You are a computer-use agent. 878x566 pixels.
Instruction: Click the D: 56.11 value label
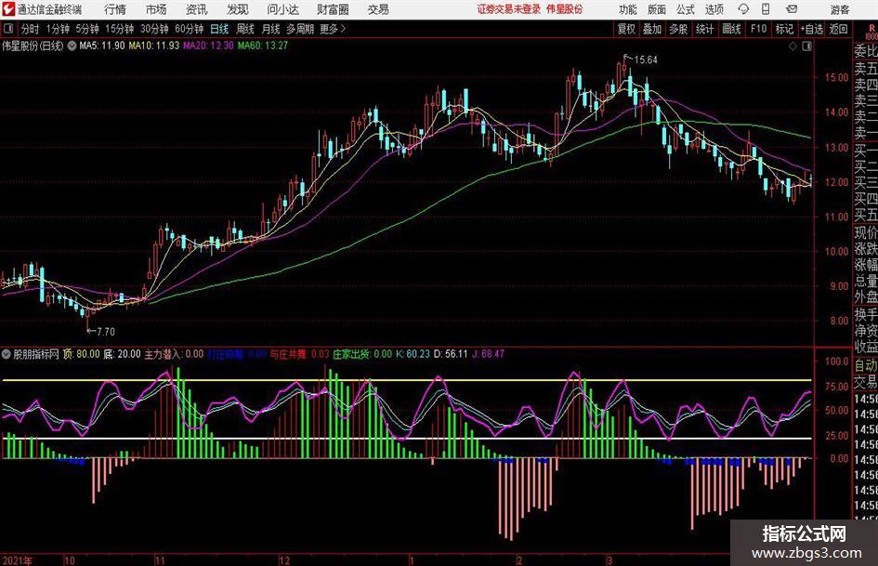(451, 354)
